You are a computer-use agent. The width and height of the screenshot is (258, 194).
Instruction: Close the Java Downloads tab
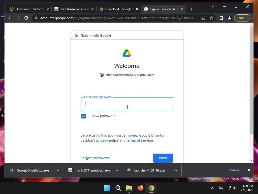[92, 9]
